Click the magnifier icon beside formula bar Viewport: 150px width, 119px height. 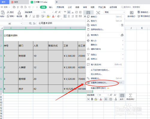click(30, 23)
